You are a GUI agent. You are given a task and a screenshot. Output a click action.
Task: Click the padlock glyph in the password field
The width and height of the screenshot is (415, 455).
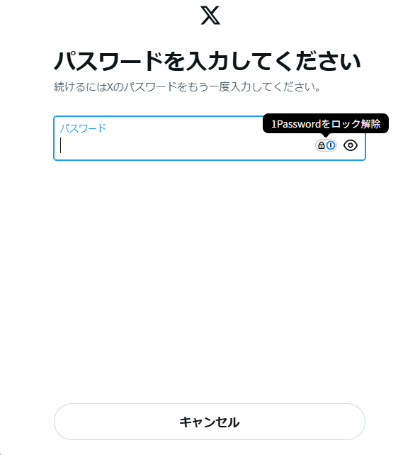(321, 145)
